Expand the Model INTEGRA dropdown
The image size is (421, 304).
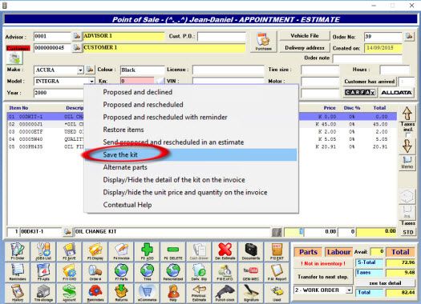point(92,82)
